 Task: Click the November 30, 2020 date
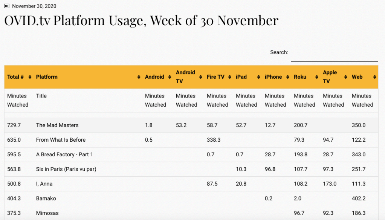34,6
